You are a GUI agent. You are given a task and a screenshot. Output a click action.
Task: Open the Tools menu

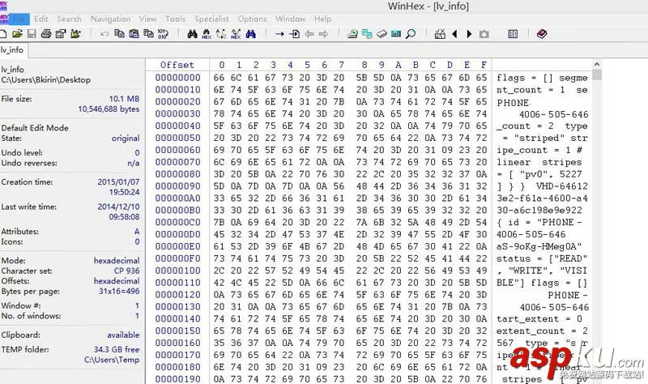(175, 19)
